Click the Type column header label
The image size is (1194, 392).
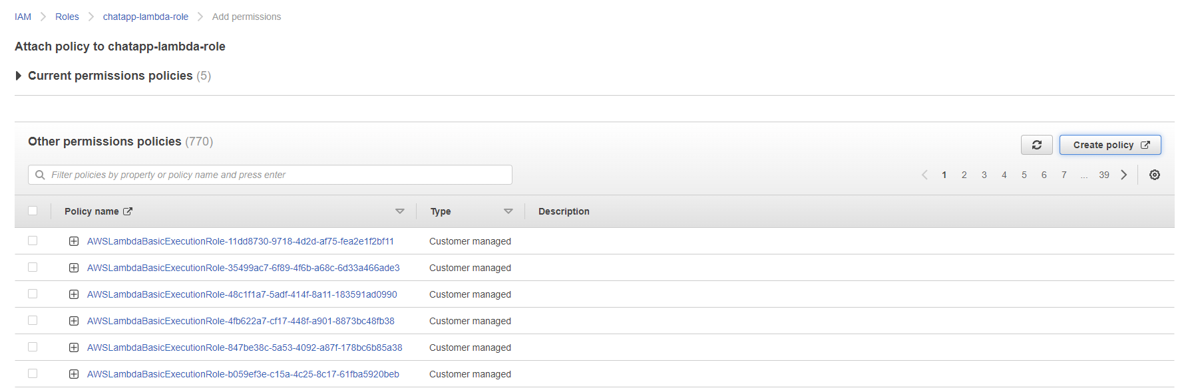441,211
